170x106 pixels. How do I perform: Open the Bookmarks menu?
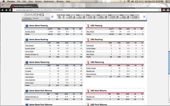tap(49, 1)
